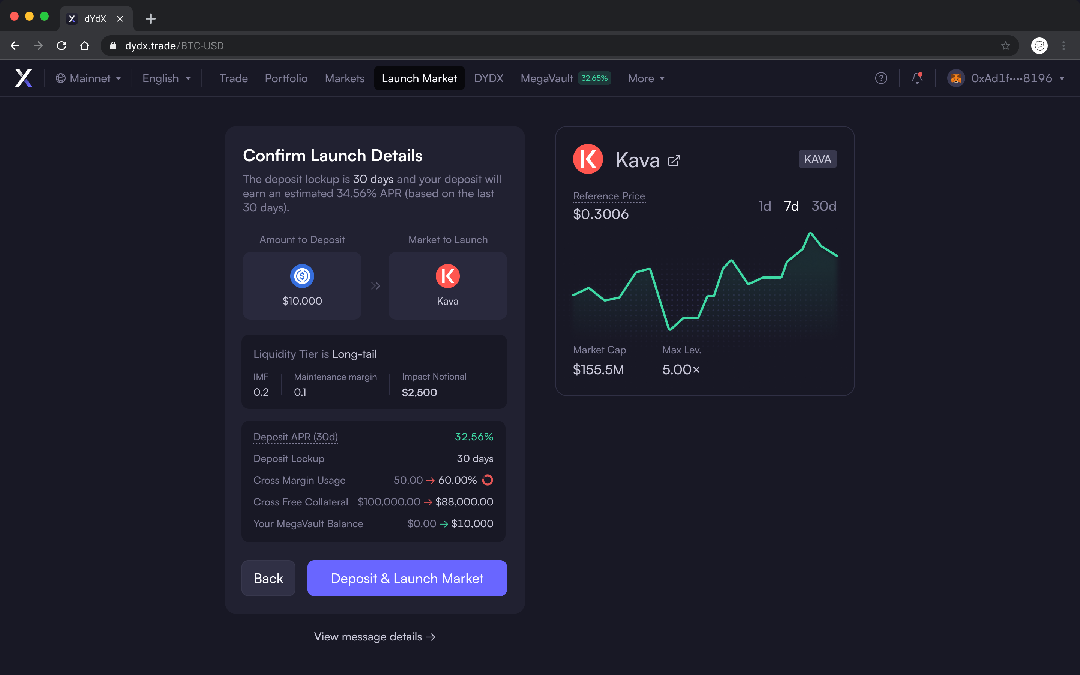
Task: Click the Deposit & Launch Market button
Action: tap(406, 577)
